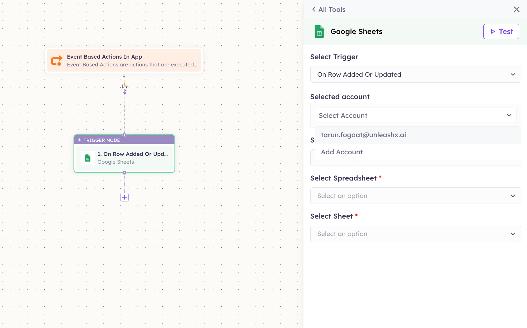Collapse the Select Account dropdown
The height and width of the screenshot is (328, 527).
click(x=416, y=115)
